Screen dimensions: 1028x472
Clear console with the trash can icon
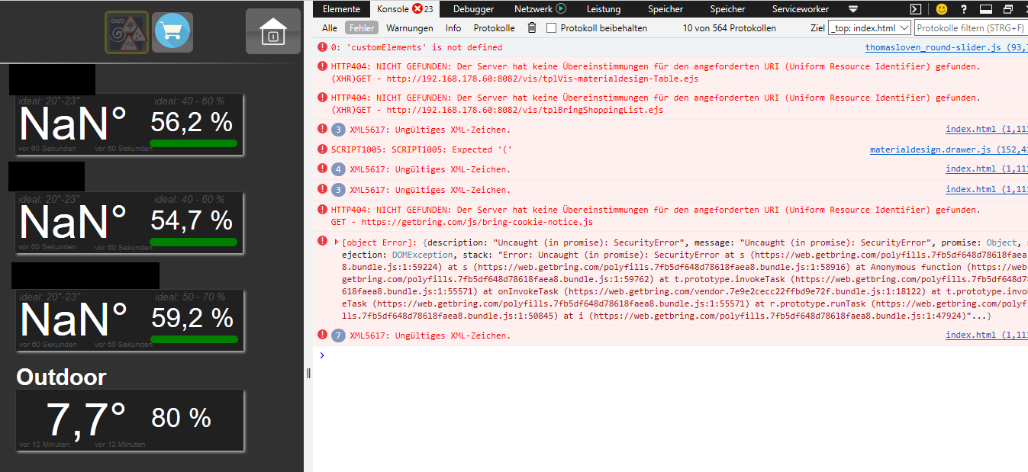[x=531, y=27]
